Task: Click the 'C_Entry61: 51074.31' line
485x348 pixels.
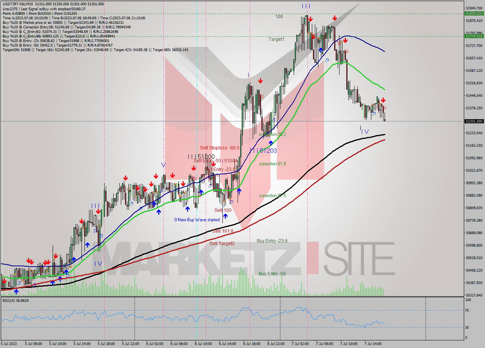Action: point(60,31)
